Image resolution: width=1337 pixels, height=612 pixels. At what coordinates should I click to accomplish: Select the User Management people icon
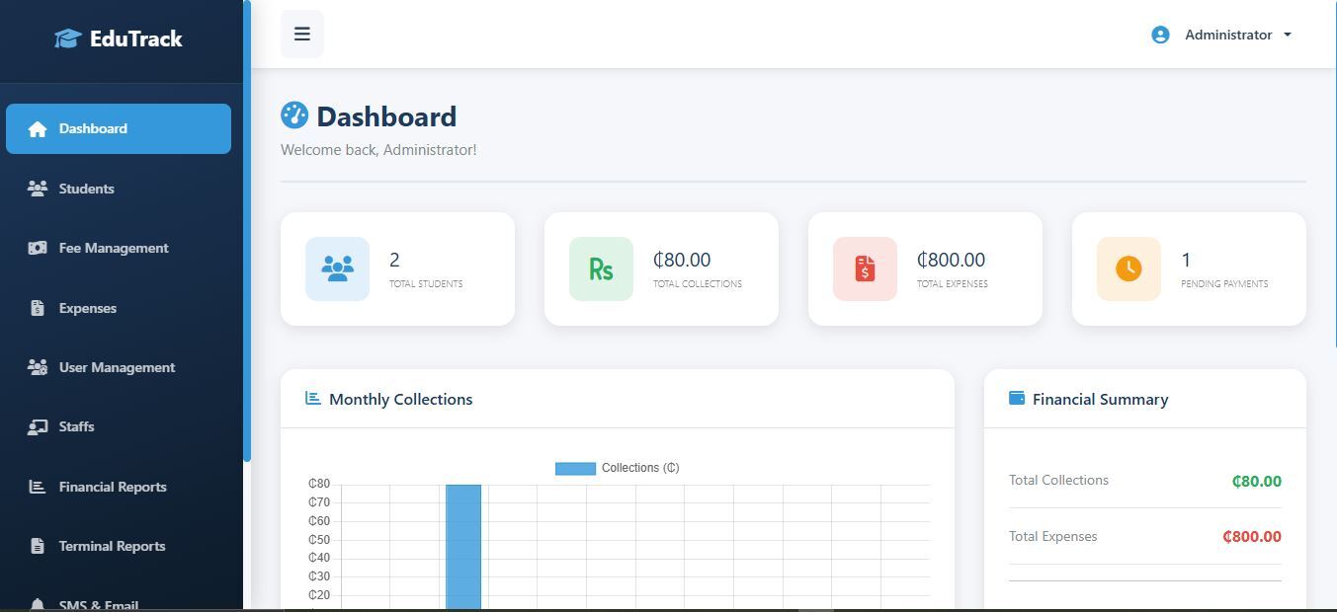(38, 367)
